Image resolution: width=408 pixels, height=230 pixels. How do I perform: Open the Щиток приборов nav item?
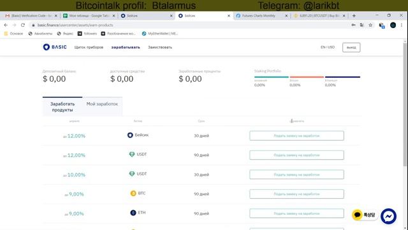tap(89, 47)
